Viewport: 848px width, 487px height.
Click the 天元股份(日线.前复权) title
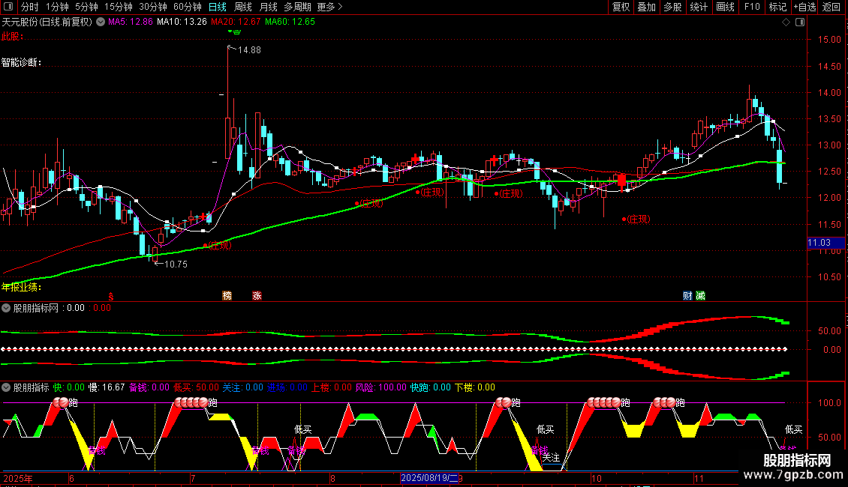(47, 22)
